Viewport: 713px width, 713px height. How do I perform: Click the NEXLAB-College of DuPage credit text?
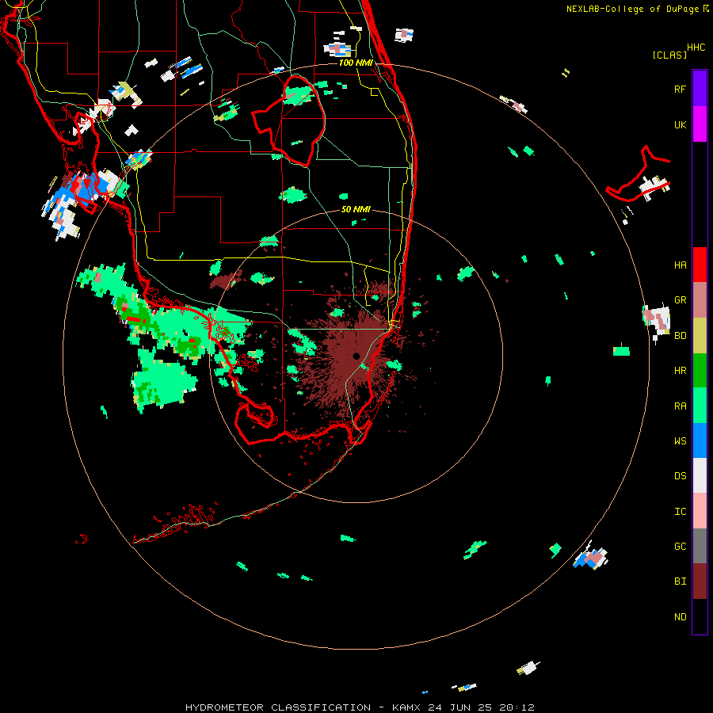tap(632, 9)
